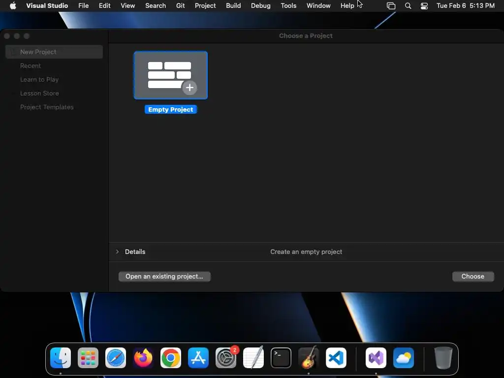Select New Project in the sidebar
This screenshot has height=378, width=504.
(54, 52)
